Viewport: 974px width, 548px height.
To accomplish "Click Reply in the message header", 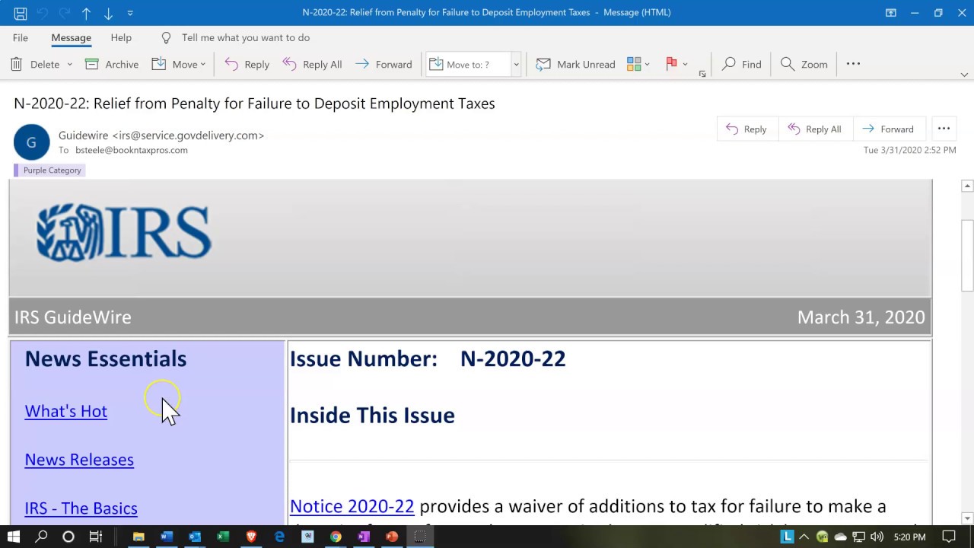I will pos(746,129).
